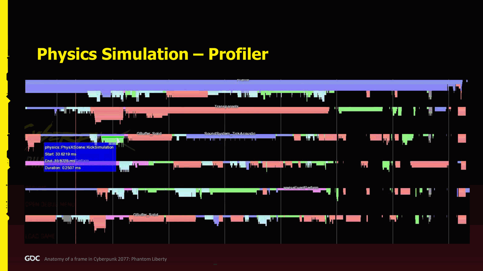This screenshot has height=271, width=483.
Task: Click the magenta block at fourth track start
Action: pyautogui.click(x=34, y=163)
